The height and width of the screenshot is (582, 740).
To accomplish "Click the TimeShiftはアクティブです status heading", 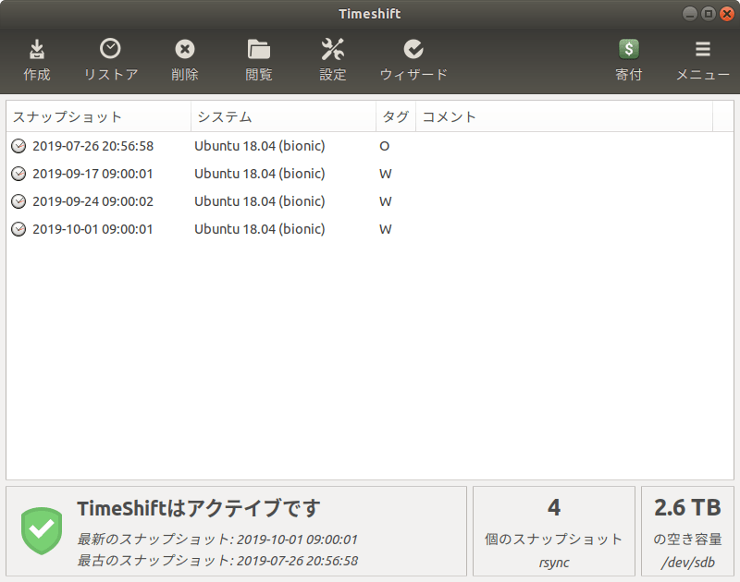I will (x=199, y=508).
